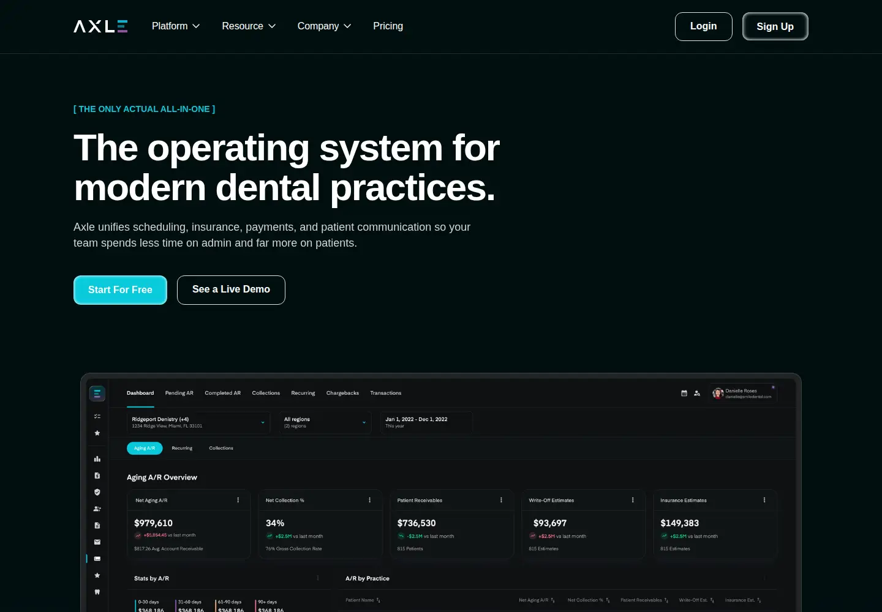The width and height of the screenshot is (882, 612).
Task: Sort practice table by Write-Off Est. column
Action: [696, 600]
